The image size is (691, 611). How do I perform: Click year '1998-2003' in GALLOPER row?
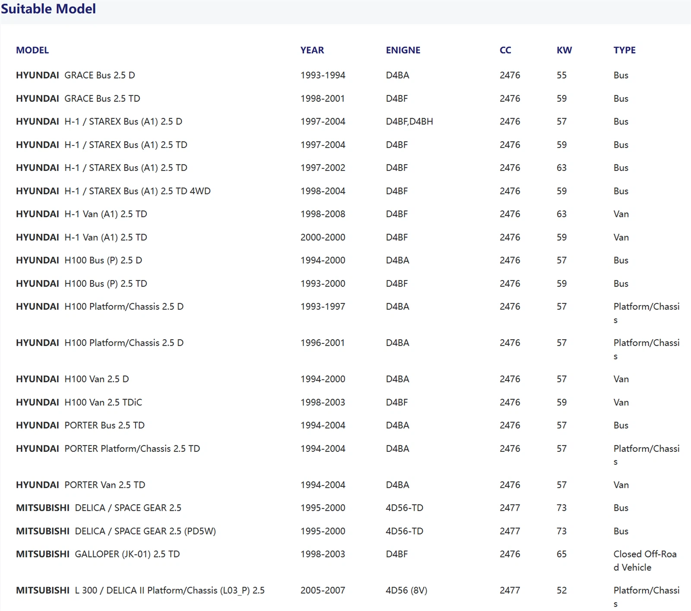pyautogui.click(x=323, y=554)
